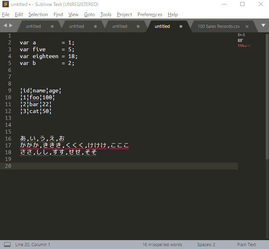269x249 pixels.
Task: Click the 'id' table header text
Action: pos(26,90)
